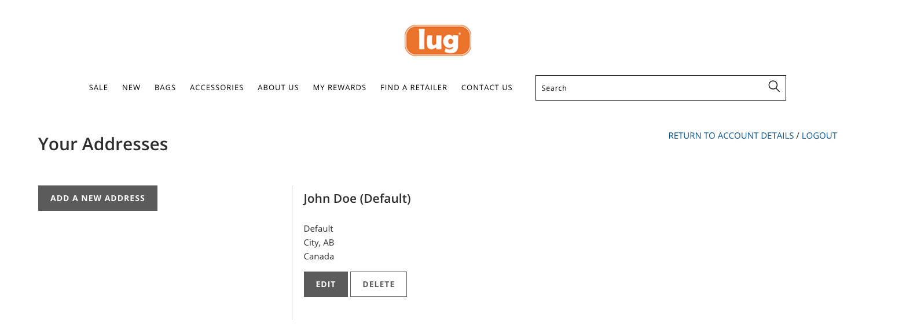Click the magnifying glass search icon
This screenshot has width=906, height=327.
pyautogui.click(x=773, y=87)
